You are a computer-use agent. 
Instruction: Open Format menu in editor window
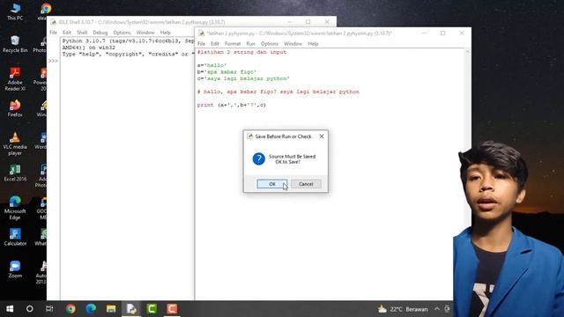(233, 44)
